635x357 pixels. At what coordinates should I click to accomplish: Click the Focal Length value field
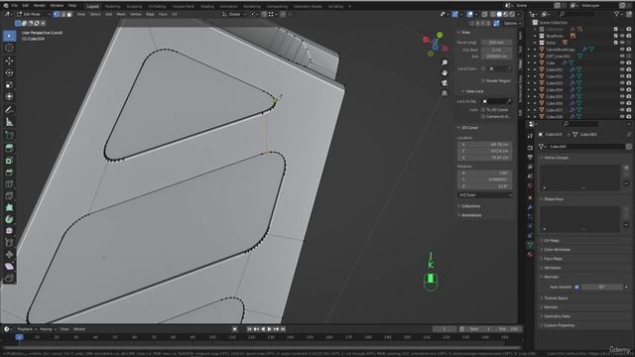pos(496,43)
